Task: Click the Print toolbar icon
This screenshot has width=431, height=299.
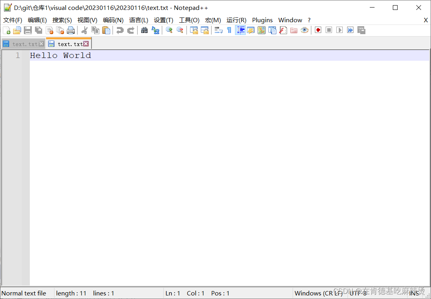Action: pyautogui.click(x=71, y=30)
